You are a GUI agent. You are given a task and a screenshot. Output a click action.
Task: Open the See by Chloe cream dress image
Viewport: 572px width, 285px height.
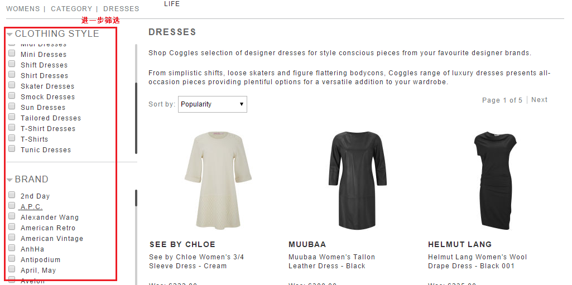[x=218, y=180]
